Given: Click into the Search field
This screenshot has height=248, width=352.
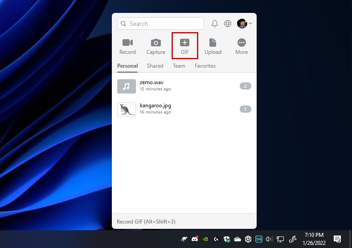Looking at the screenshot, I should 160,24.
